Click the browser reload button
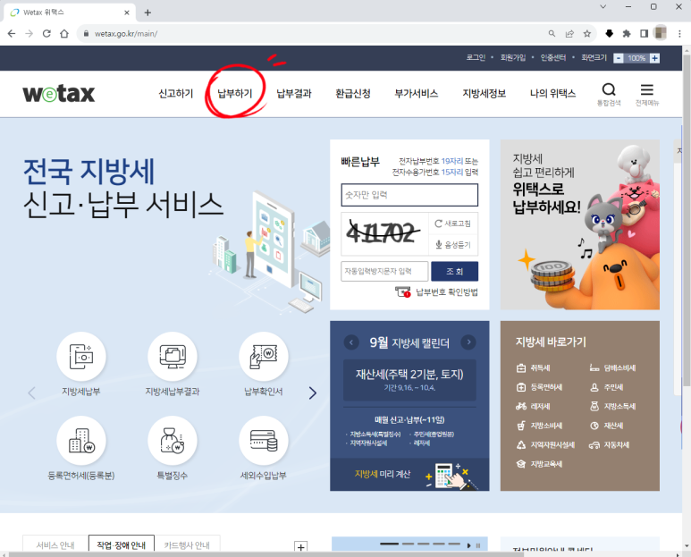The height and width of the screenshot is (557, 691). [46, 33]
